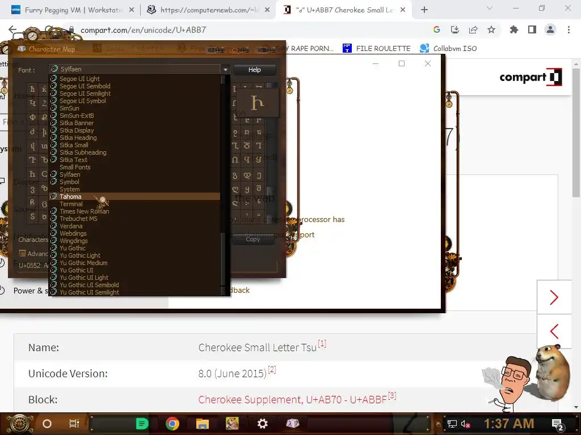Open the FILE ROULETTE bookmark

tap(377, 48)
